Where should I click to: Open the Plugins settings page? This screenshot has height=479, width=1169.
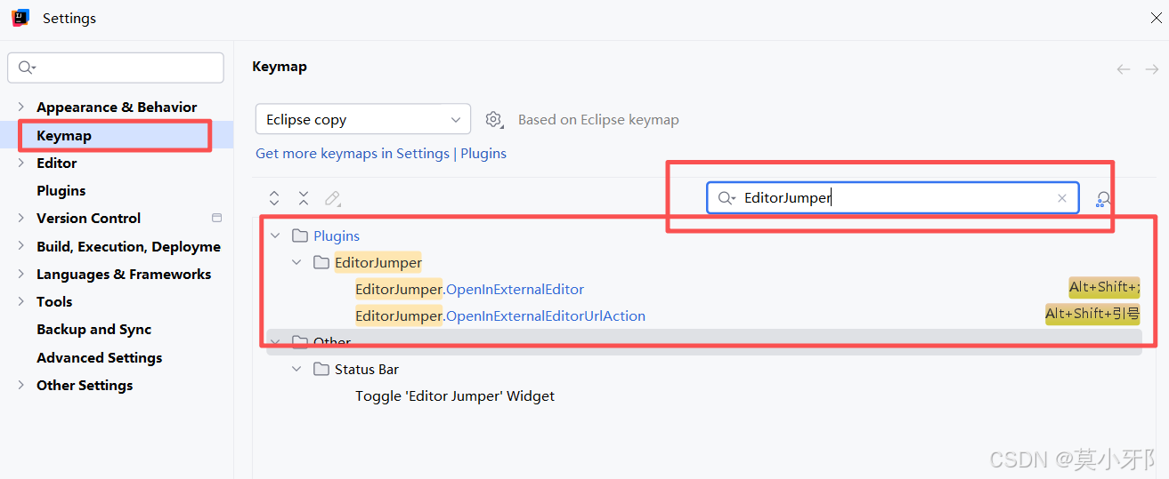tap(61, 190)
